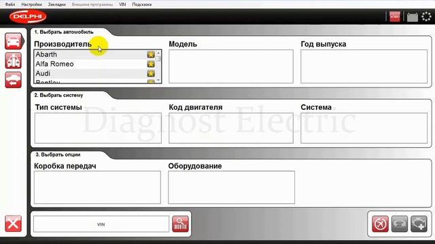435x244 pixels.
Task: Click the Коробка передач list box
Action: click(97, 187)
